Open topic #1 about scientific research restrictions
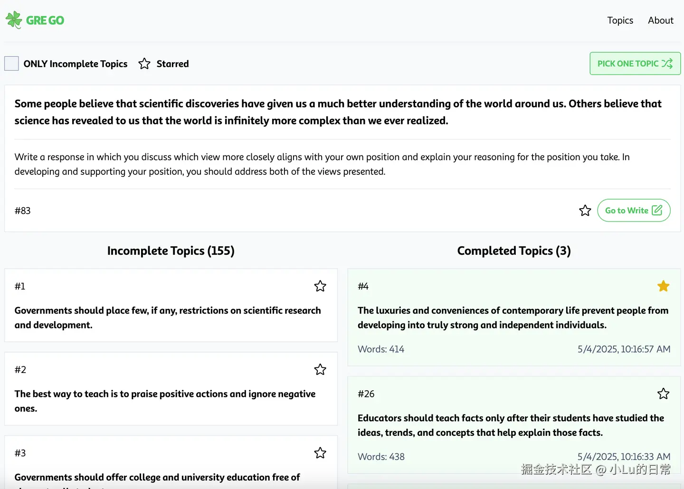 [168, 317]
